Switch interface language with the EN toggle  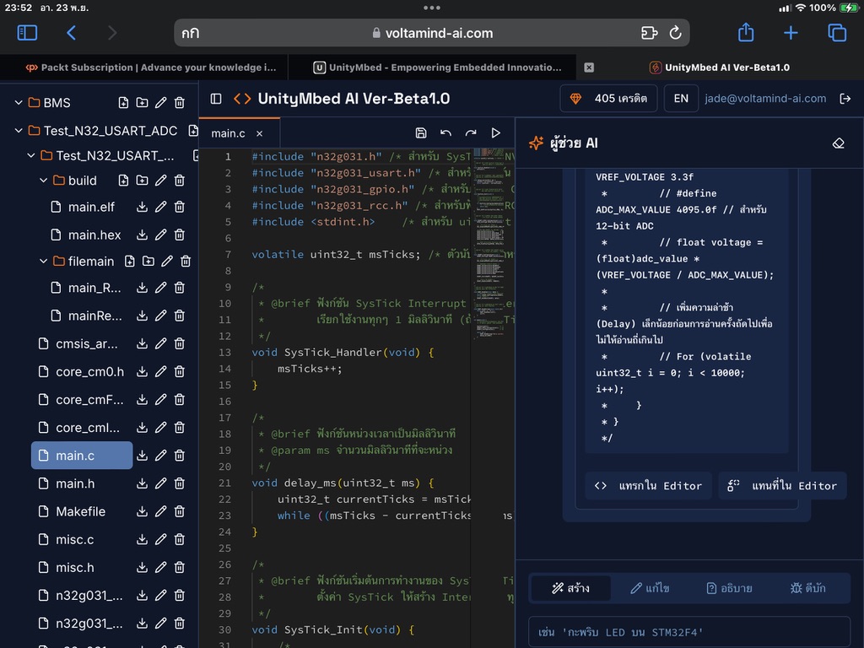[681, 99]
